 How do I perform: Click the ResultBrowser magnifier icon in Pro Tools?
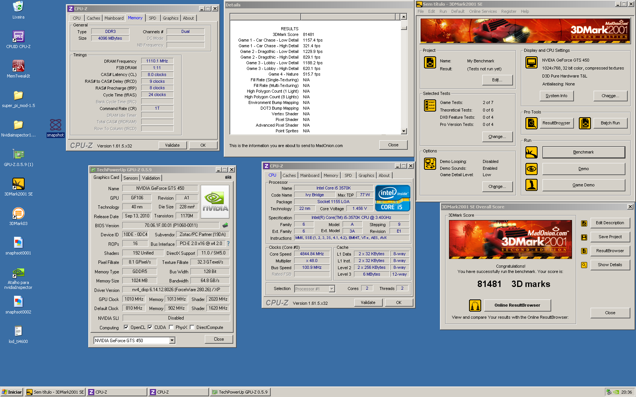532,123
